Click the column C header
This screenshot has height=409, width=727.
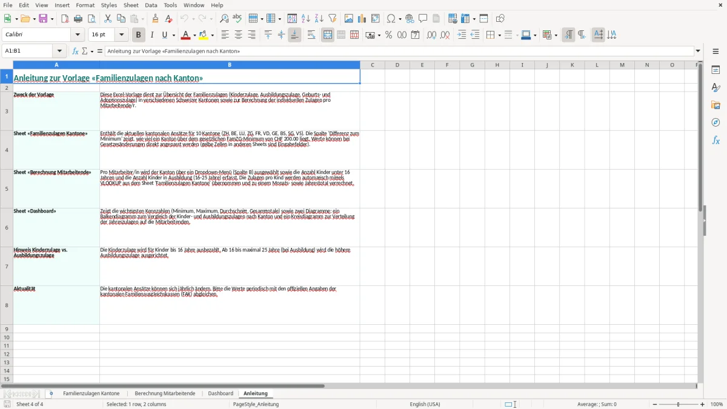[x=372, y=65]
